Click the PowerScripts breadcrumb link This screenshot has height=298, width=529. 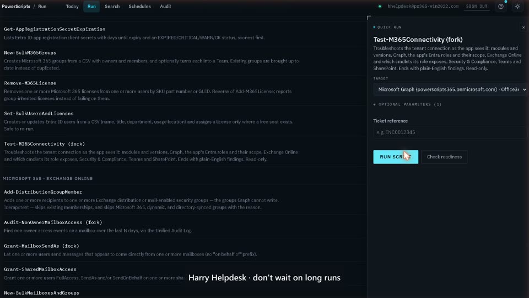point(16,7)
